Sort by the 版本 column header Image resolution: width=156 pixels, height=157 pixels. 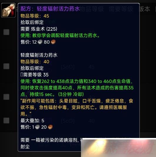click(144, 9)
